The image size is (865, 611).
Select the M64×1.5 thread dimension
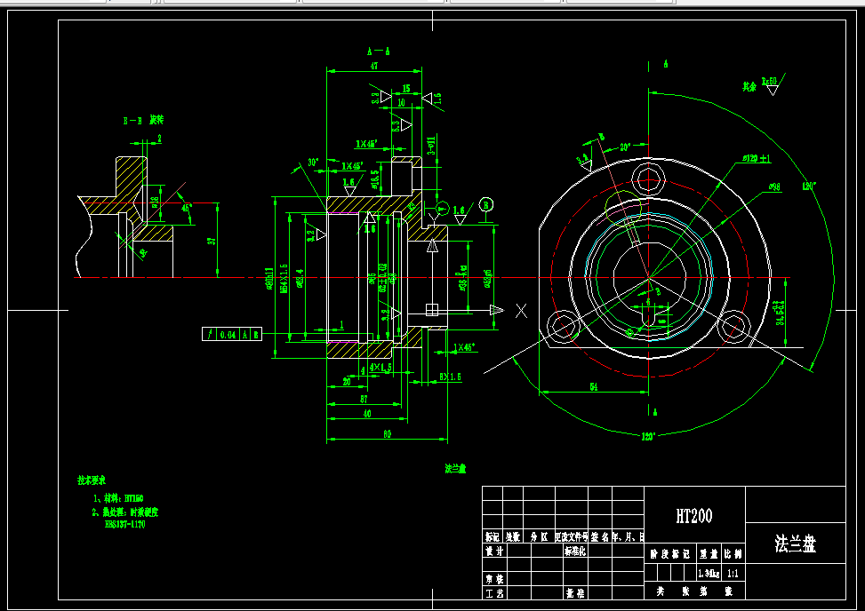point(284,278)
